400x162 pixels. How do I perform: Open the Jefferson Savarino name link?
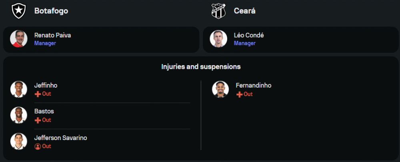coord(61,138)
